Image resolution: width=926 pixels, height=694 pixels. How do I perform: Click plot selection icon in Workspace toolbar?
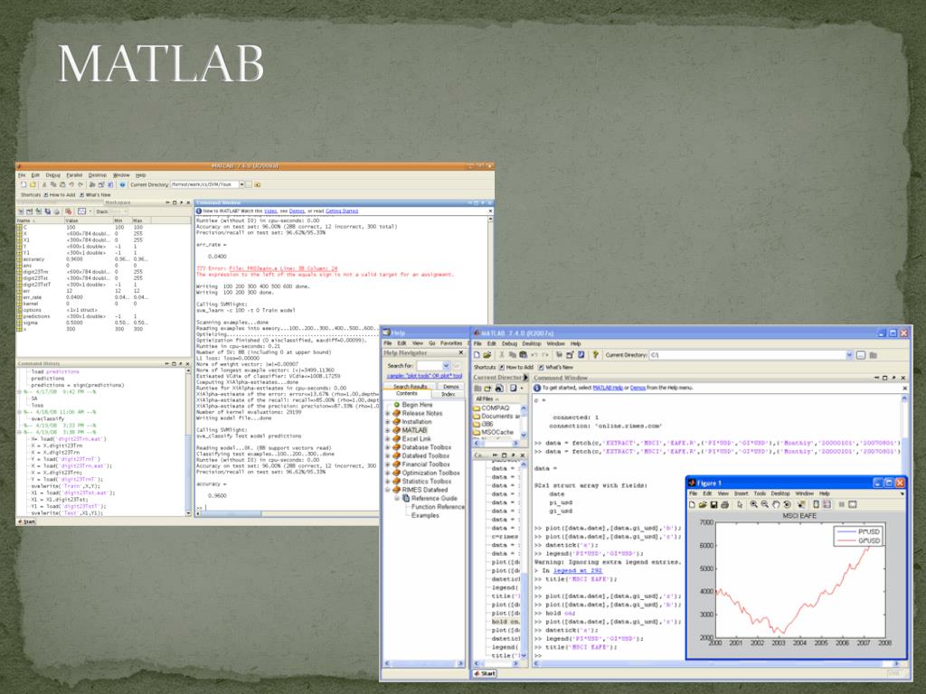[82, 211]
